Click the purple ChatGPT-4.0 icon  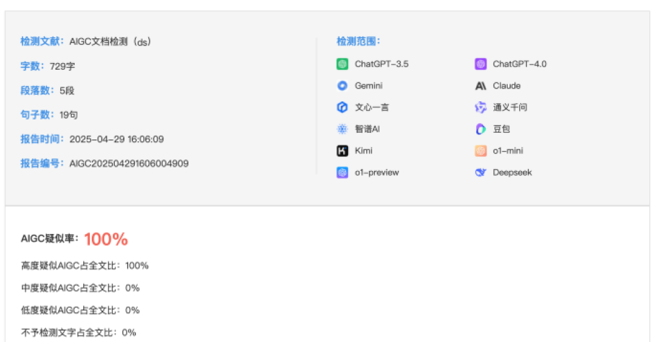point(480,64)
